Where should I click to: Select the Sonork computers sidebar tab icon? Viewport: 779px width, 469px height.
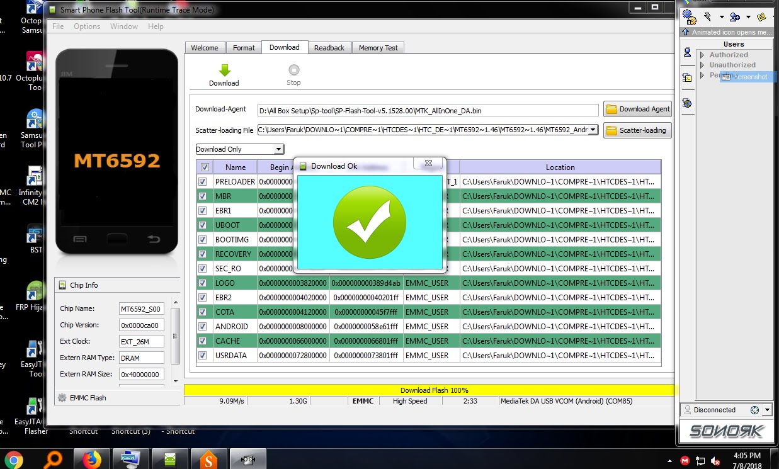point(687,77)
